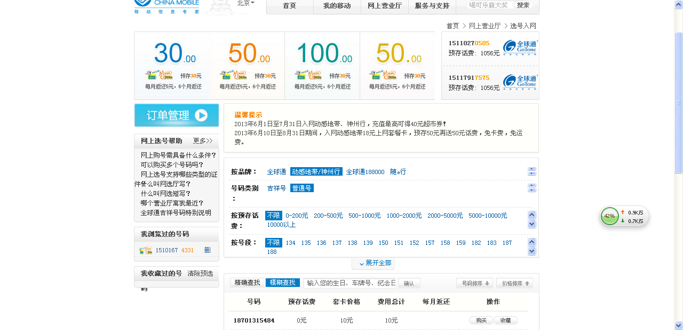
Task: Click GoTone logo beside 15110270505
Action: coord(520,48)
